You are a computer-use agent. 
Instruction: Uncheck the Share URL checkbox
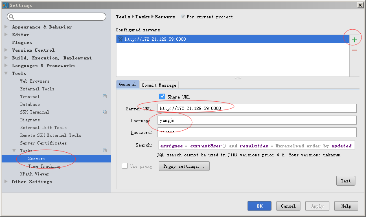click(162, 96)
